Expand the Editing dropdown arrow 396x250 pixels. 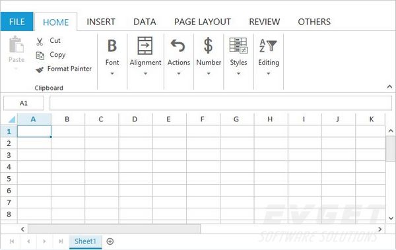[x=269, y=74]
